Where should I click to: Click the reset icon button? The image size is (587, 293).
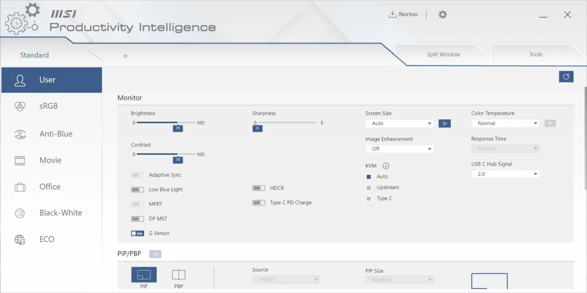(x=566, y=77)
